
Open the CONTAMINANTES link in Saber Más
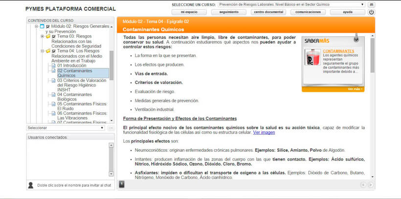(x=338, y=51)
